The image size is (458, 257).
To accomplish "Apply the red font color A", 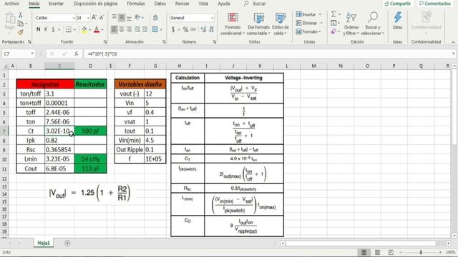I will (x=97, y=29).
